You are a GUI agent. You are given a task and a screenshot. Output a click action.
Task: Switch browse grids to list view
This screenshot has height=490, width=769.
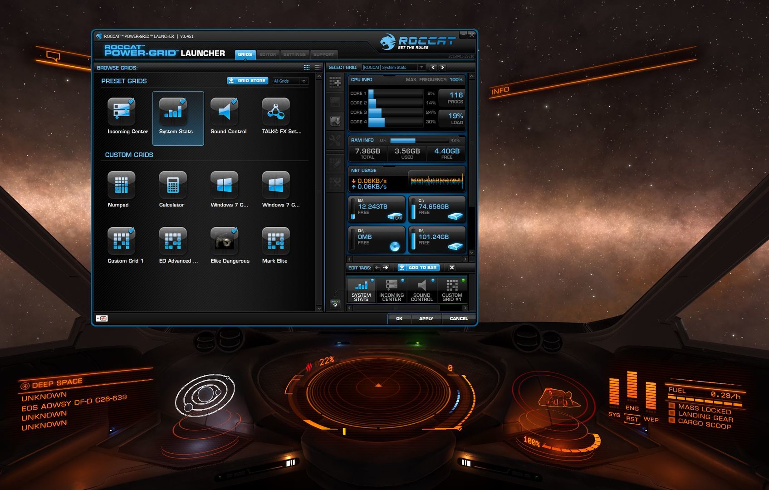click(x=318, y=67)
